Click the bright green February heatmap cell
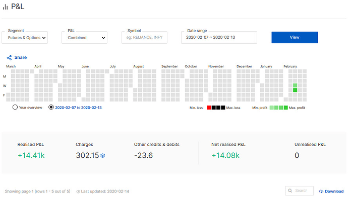This screenshot has height=197, width=348. [x=295, y=90]
